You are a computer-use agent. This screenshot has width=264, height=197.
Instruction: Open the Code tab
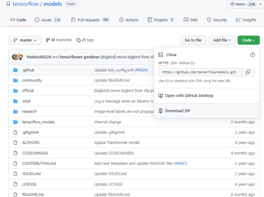tap(18, 20)
